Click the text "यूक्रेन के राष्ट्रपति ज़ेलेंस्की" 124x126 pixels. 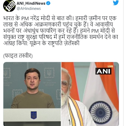[x=54, y=43]
